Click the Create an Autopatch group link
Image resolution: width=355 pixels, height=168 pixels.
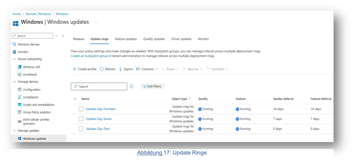click(x=89, y=56)
